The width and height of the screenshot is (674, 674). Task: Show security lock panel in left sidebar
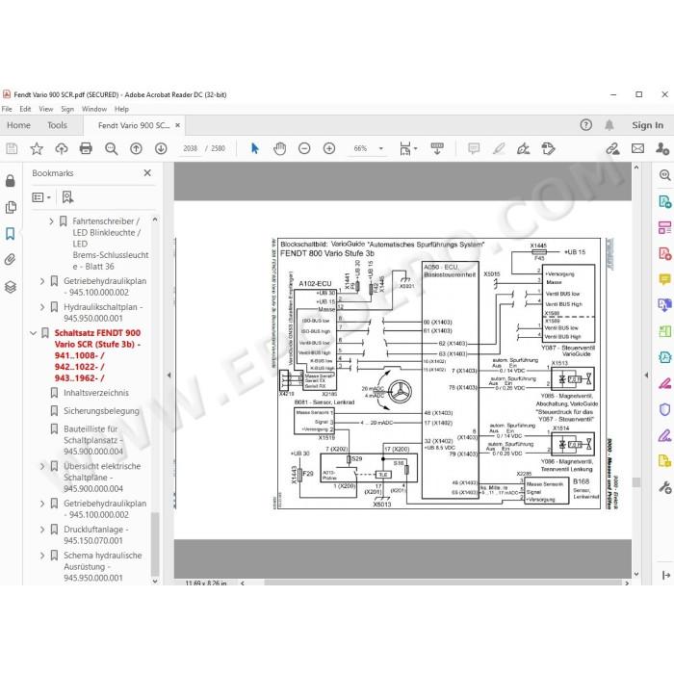click(x=11, y=181)
